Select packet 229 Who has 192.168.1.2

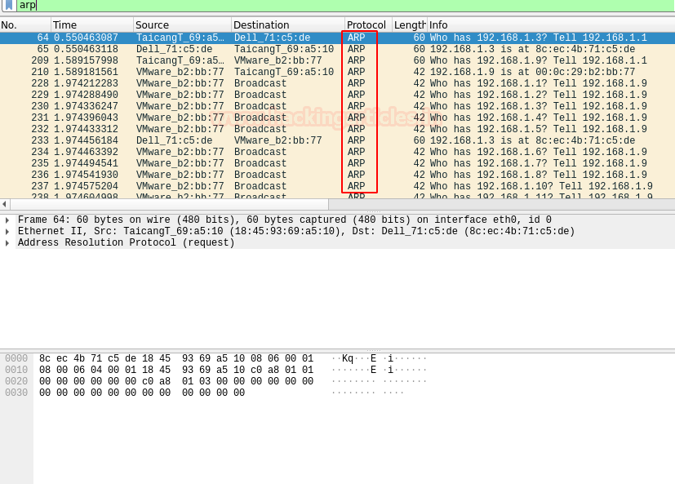click(x=338, y=95)
